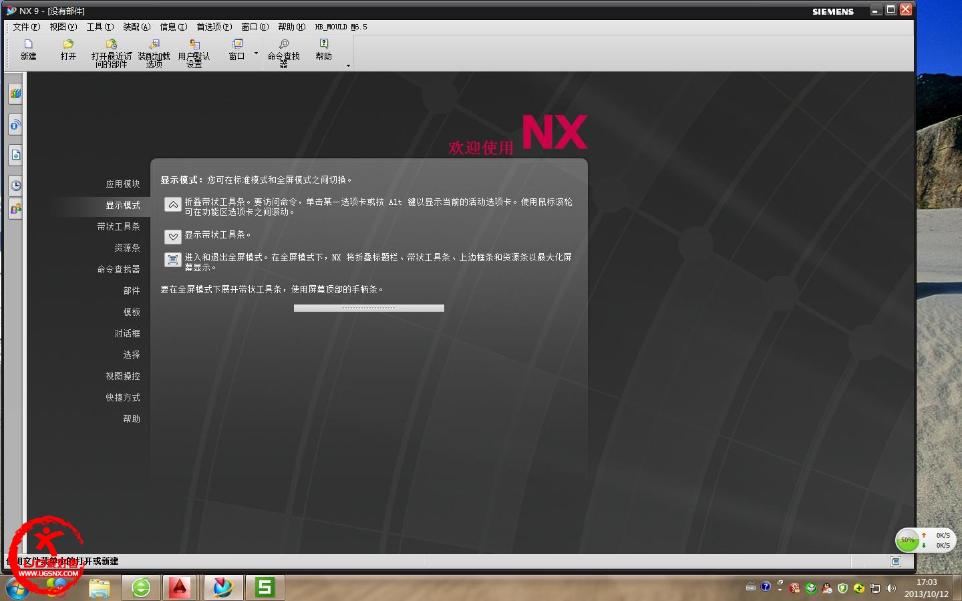Viewport: 962px width, 601px height.
Task: Click the QQ penguin tray icon
Action: (x=827, y=588)
